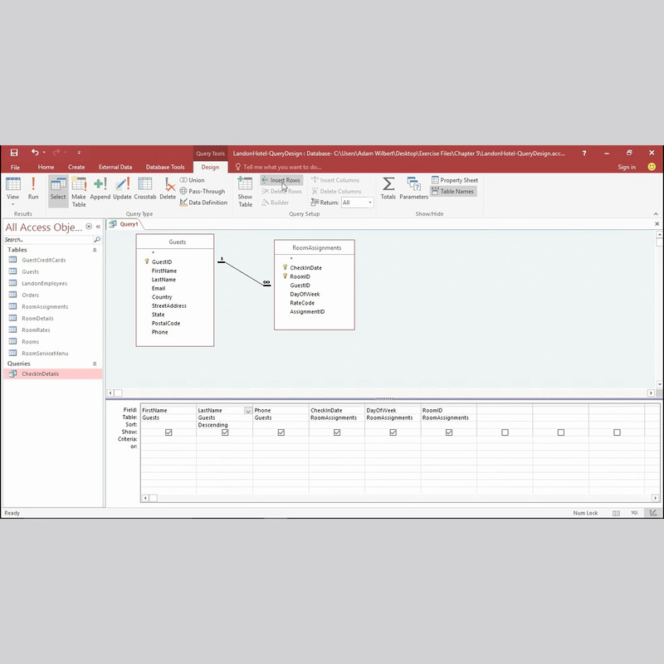
Task: Collapse the Queries group in navigation pane
Action: tap(95, 364)
